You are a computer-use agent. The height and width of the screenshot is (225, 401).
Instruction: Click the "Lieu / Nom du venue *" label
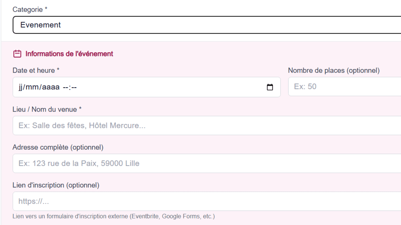point(47,109)
